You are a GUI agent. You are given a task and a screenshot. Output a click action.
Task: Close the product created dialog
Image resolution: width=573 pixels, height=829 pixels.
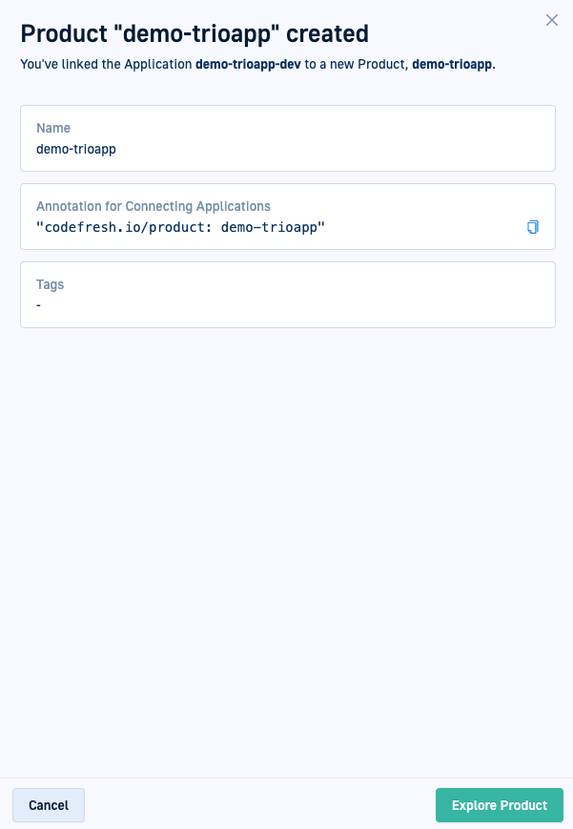point(552,20)
